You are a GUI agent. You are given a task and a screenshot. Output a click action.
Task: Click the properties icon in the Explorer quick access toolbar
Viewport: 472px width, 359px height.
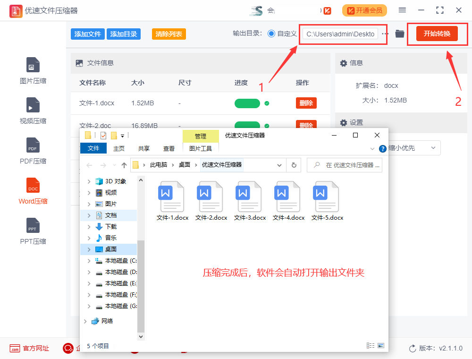tap(103, 136)
